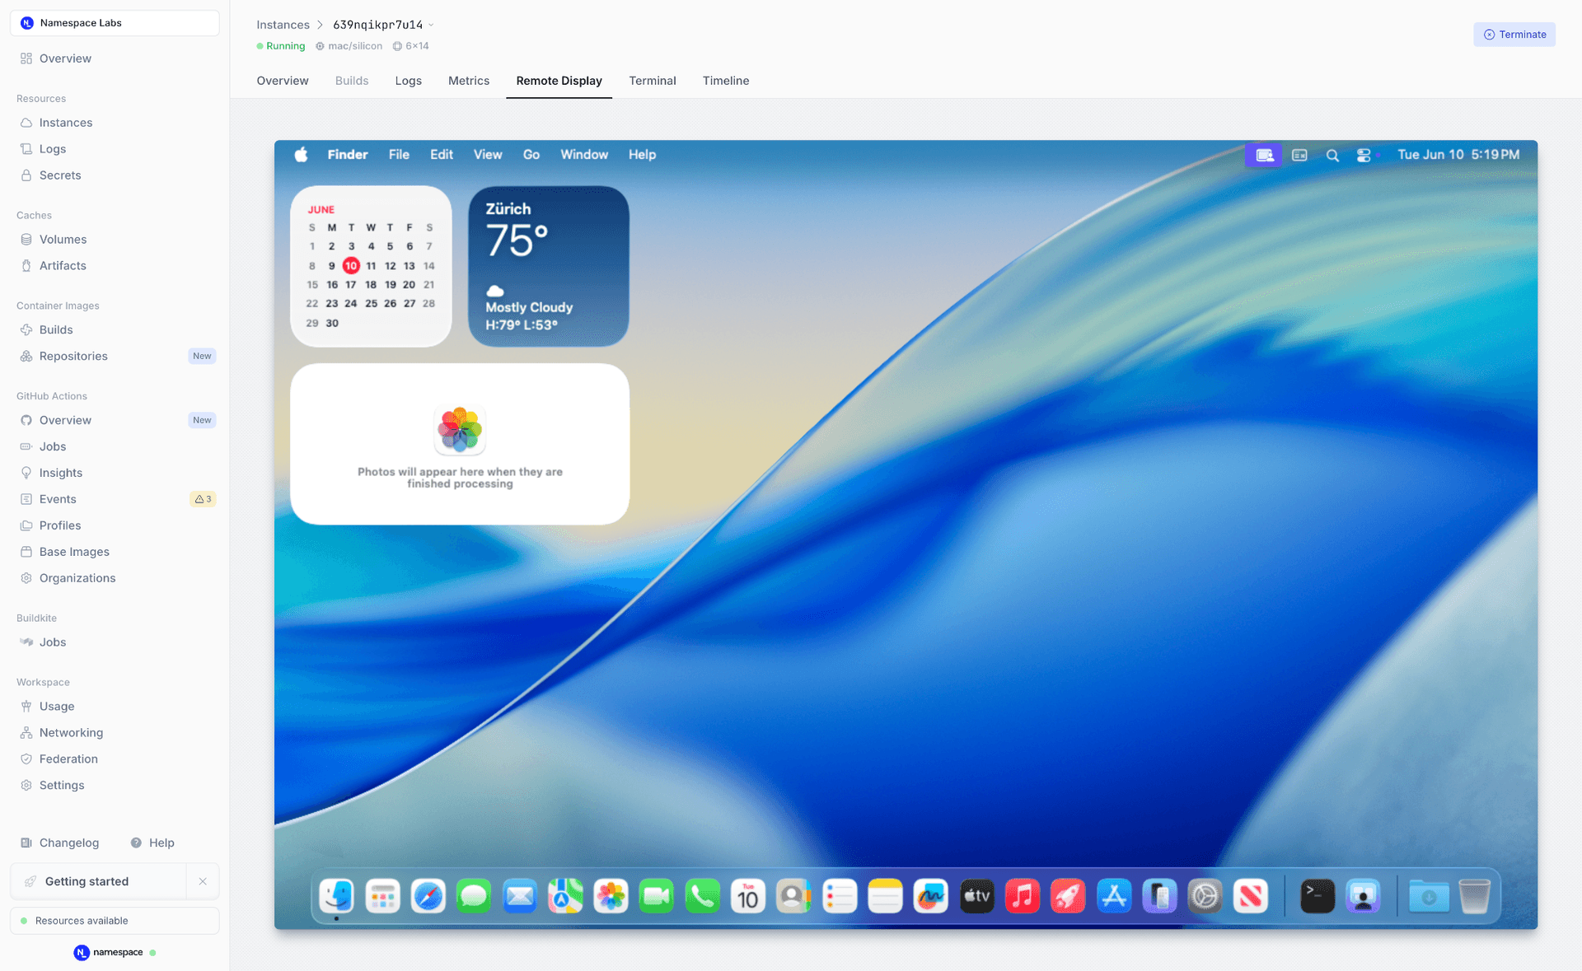Dismiss the Getting started card
Viewport: 1582px width, 971px height.
(203, 881)
